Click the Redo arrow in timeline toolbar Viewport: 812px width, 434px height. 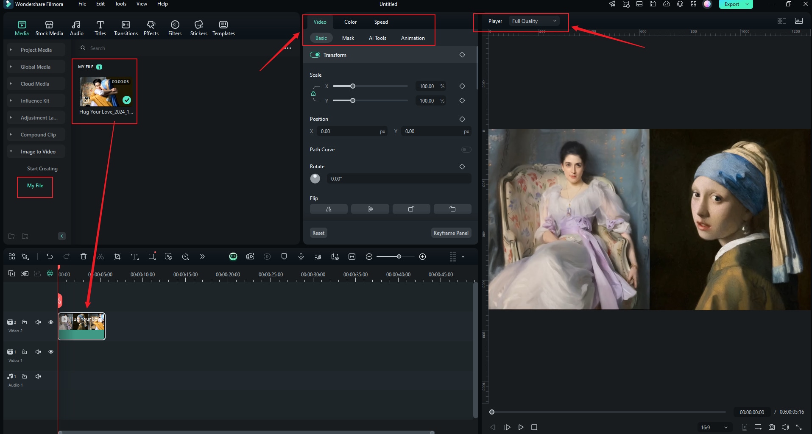66,256
